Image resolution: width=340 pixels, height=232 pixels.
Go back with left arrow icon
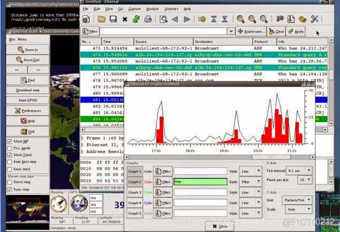[x=175, y=19]
